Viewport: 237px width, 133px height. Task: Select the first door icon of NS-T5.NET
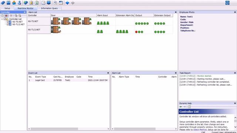point(56,21)
